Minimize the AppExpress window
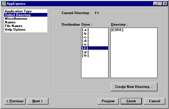 click(x=155, y=4)
